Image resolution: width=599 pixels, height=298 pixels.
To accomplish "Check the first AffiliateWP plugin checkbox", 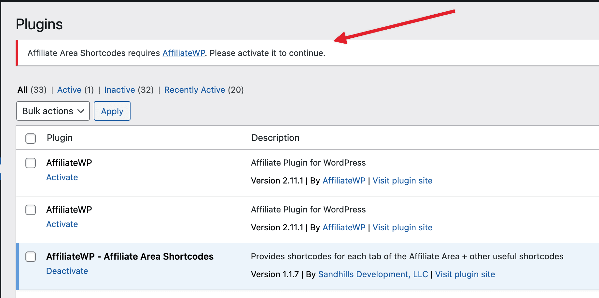I will (31, 163).
